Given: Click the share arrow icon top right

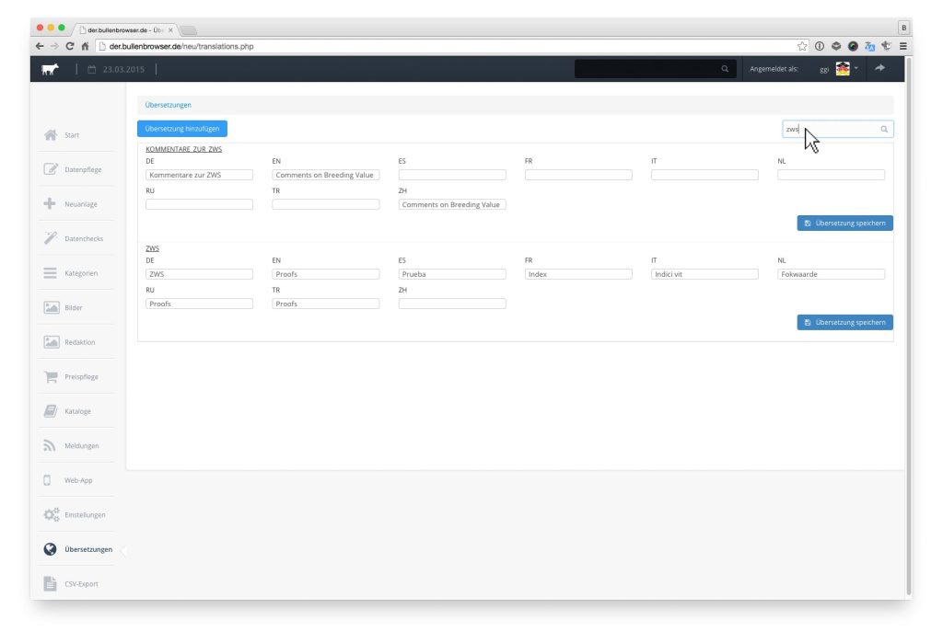Looking at the screenshot, I should click(x=879, y=68).
